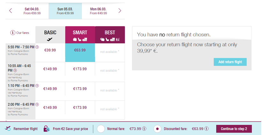Click the info icon beside Our fares
Viewport: 262px width, 135px height.
[13, 33]
